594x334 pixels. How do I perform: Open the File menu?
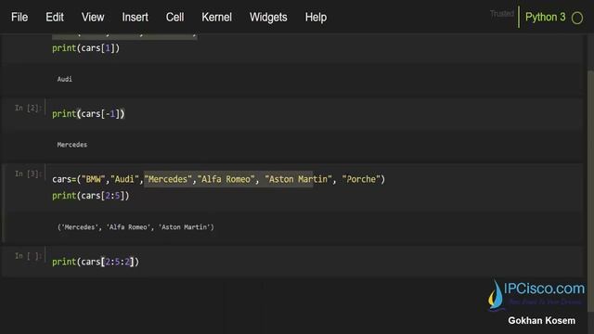[x=19, y=17]
